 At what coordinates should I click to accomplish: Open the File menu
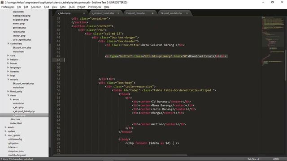tap(19, 7)
